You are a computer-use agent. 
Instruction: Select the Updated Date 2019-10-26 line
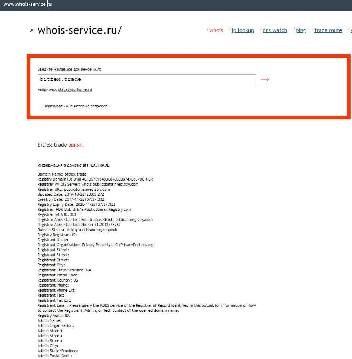[71, 194]
